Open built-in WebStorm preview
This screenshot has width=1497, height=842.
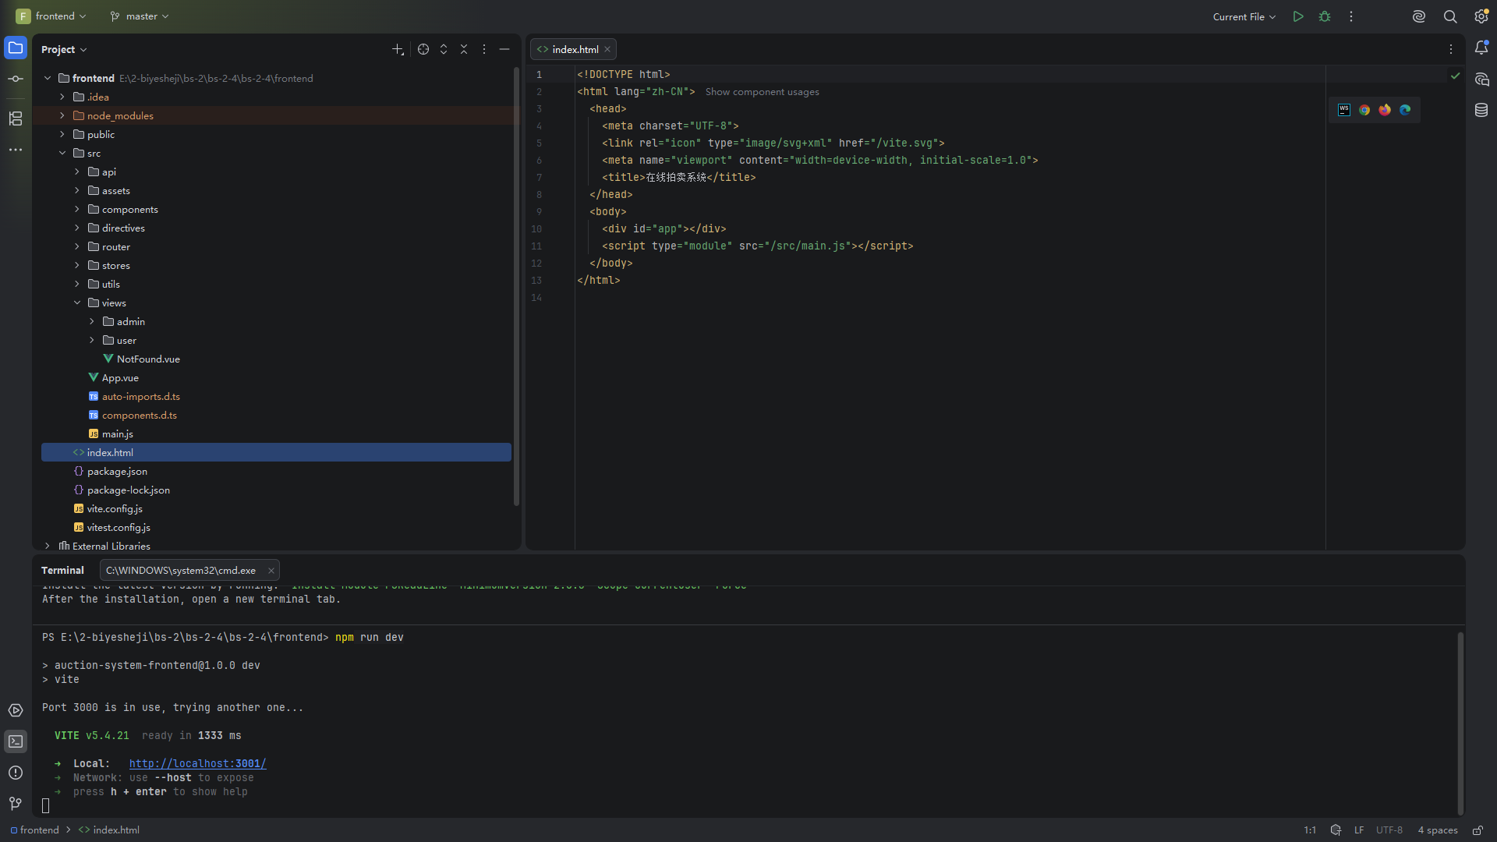click(x=1344, y=110)
